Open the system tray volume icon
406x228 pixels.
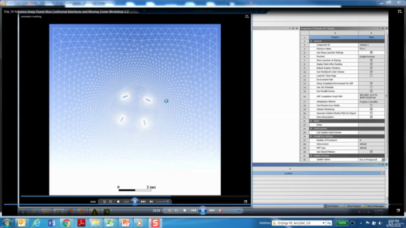coord(380,223)
